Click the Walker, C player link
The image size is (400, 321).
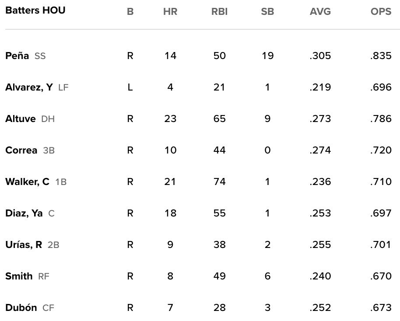[27, 182]
